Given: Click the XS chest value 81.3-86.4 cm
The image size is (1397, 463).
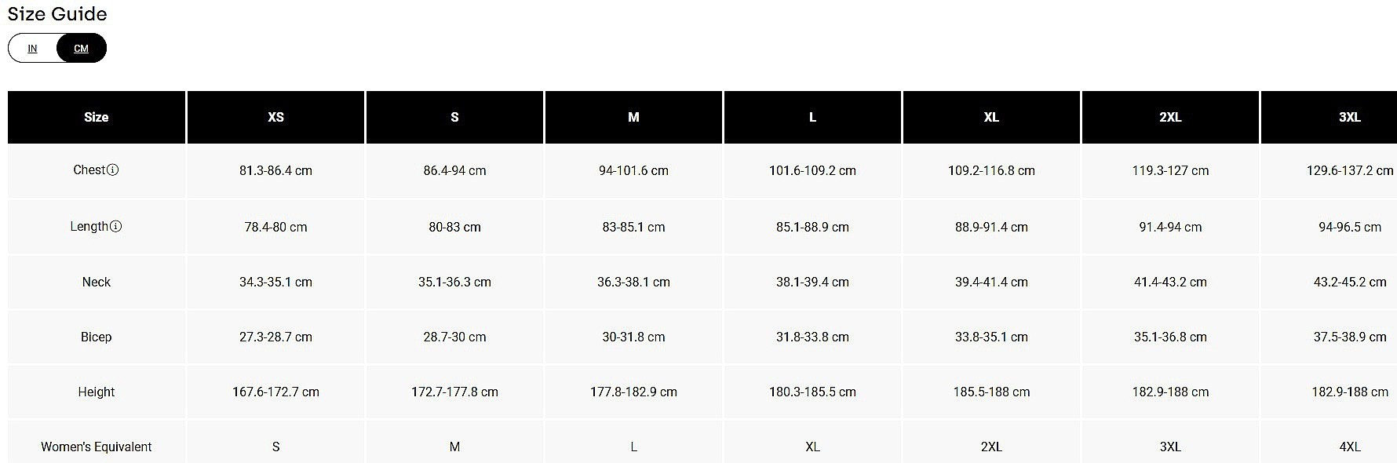Looking at the screenshot, I should click(x=275, y=170).
